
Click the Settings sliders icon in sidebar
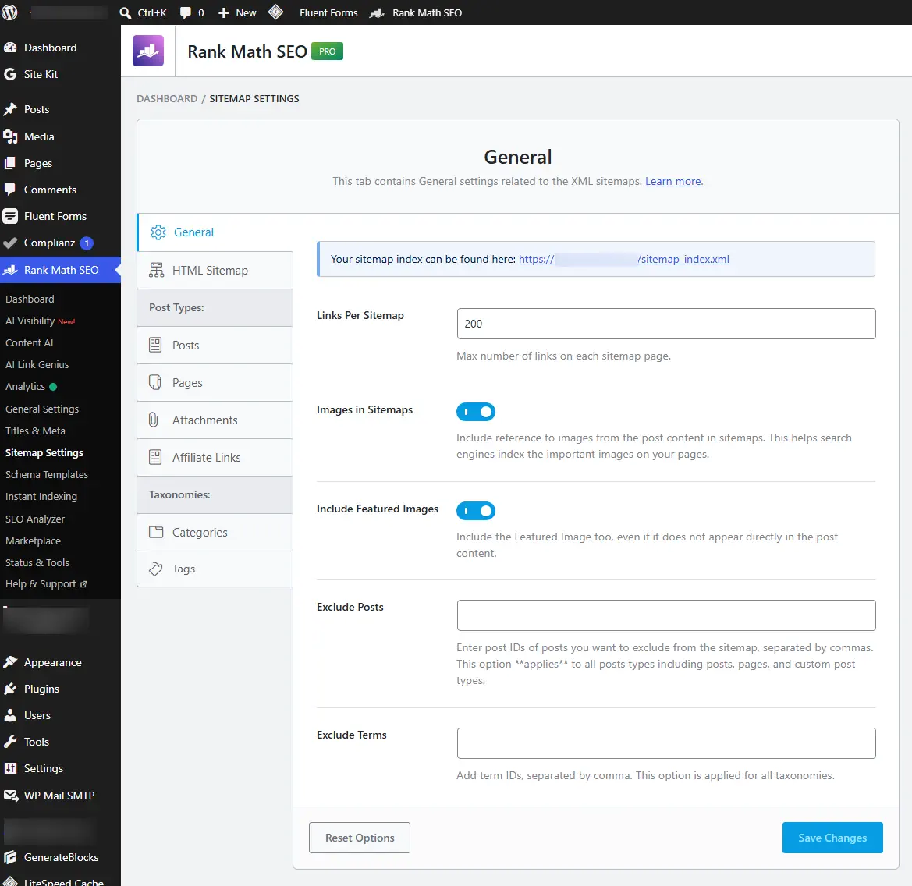click(x=10, y=768)
